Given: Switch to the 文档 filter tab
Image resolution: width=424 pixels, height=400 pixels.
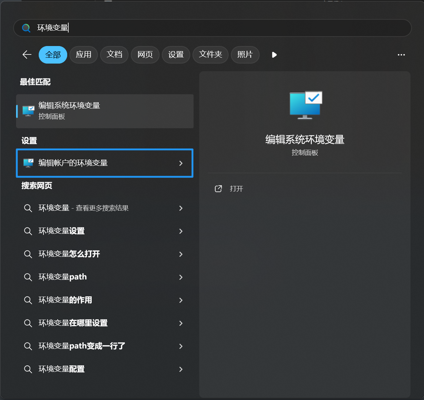Looking at the screenshot, I should point(114,55).
